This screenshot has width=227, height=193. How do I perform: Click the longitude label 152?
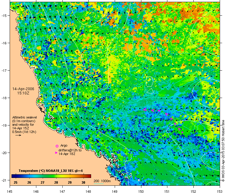(x=194, y=191)
